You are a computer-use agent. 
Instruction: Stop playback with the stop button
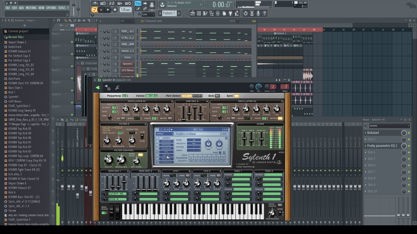[108, 10]
